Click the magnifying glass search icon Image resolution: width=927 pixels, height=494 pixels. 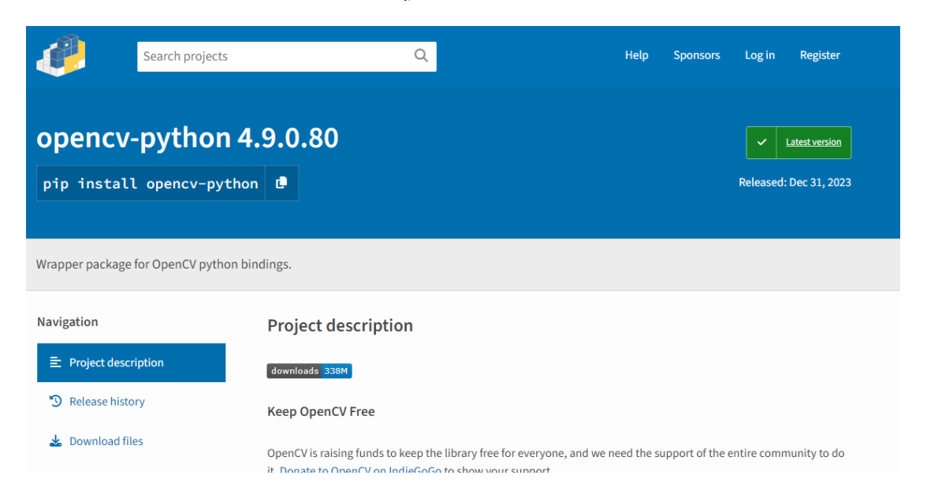[421, 55]
